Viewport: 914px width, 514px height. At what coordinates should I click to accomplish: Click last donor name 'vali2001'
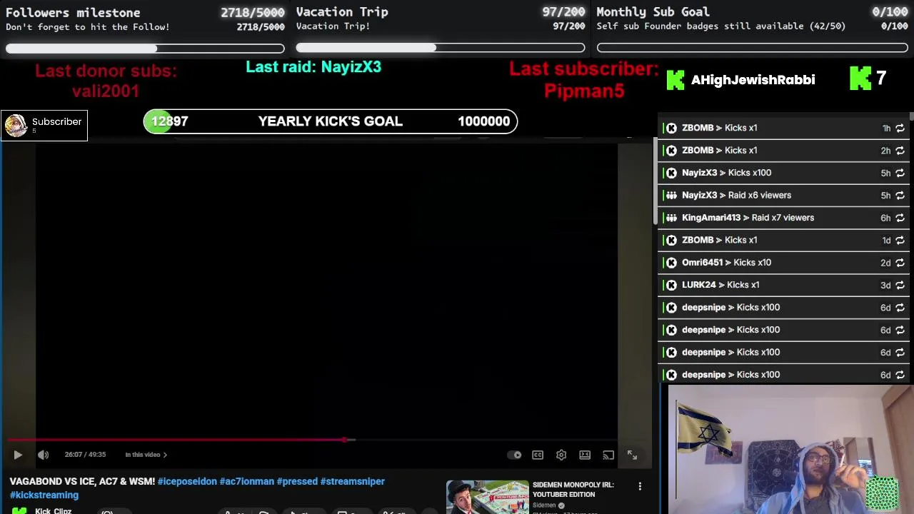click(105, 91)
